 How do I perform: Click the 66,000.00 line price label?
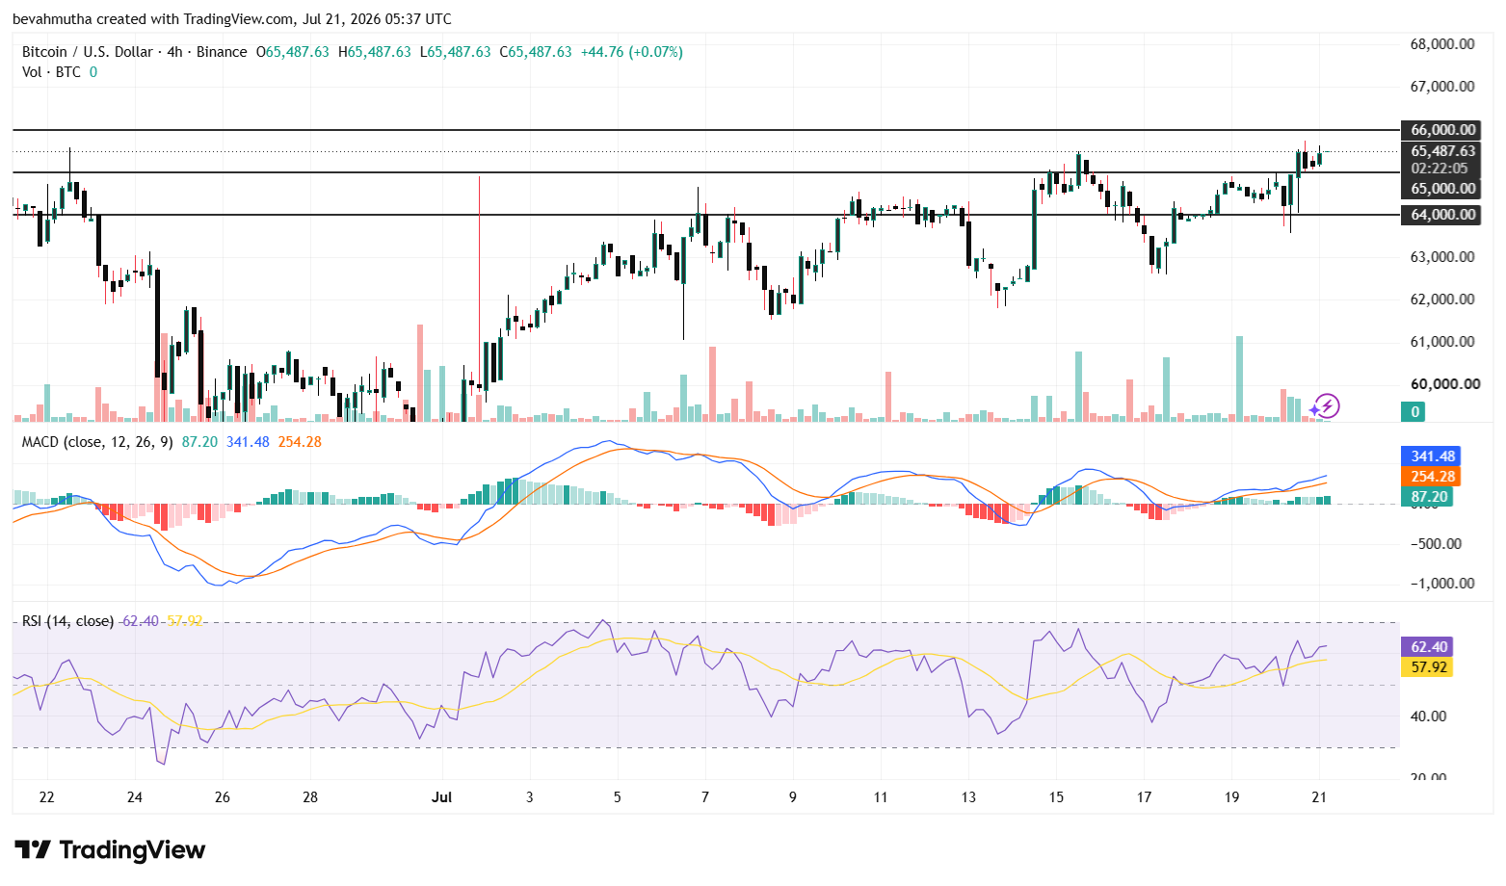[x=1440, y=130]
